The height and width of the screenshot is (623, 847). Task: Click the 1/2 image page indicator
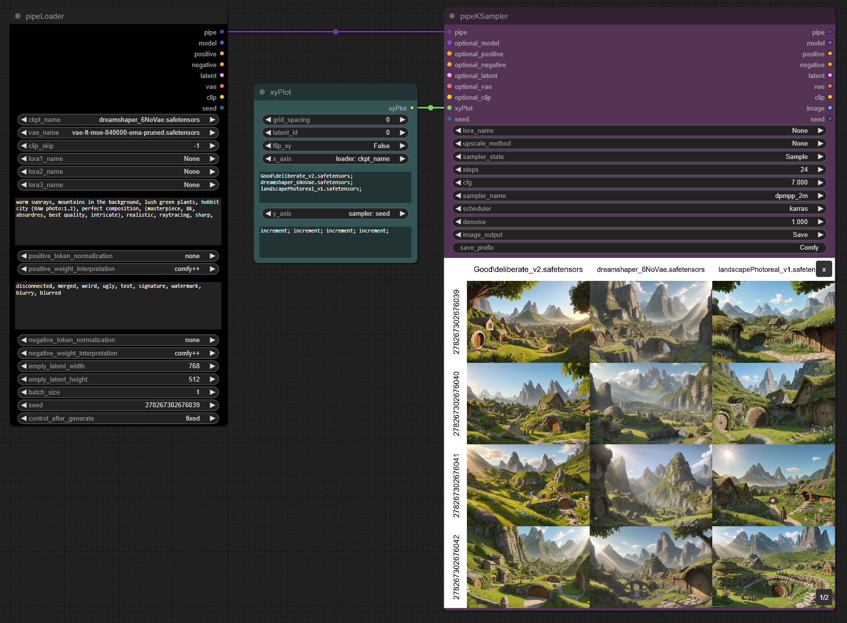point(824,597)
